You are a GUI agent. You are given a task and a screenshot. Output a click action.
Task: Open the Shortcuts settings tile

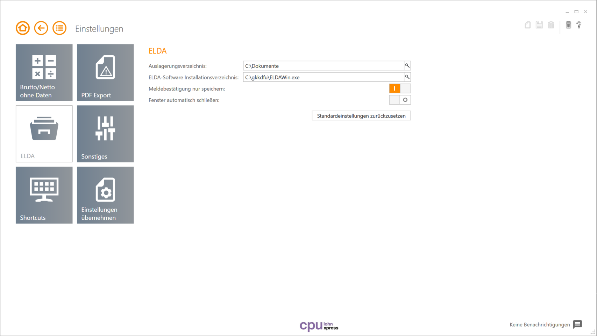[x=44, y=195]
